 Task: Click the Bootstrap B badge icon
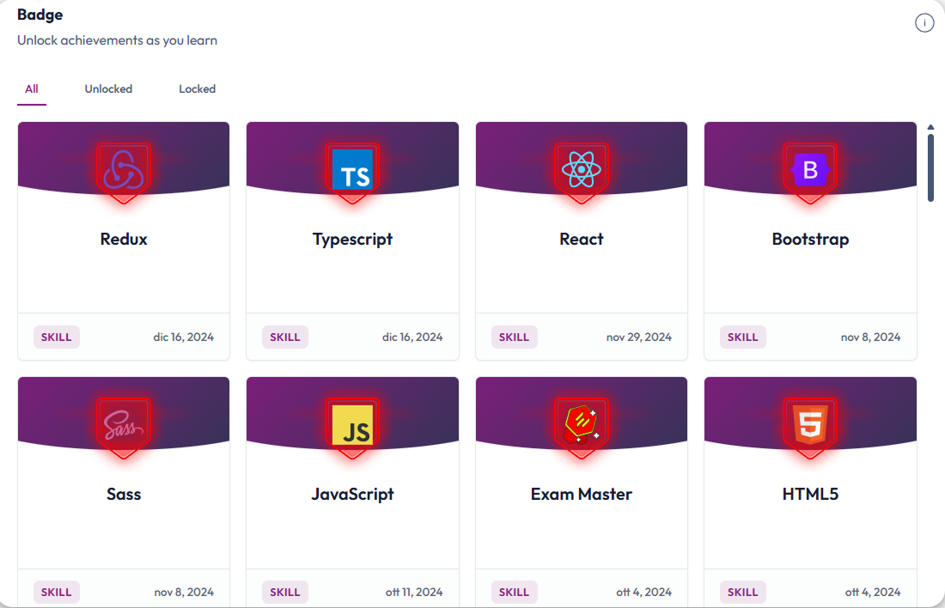click(810, 172)
